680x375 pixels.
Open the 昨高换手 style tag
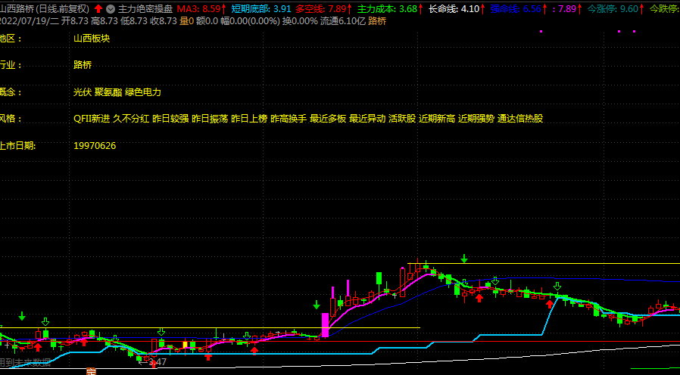pyautogui.click(x=289, y=119)
